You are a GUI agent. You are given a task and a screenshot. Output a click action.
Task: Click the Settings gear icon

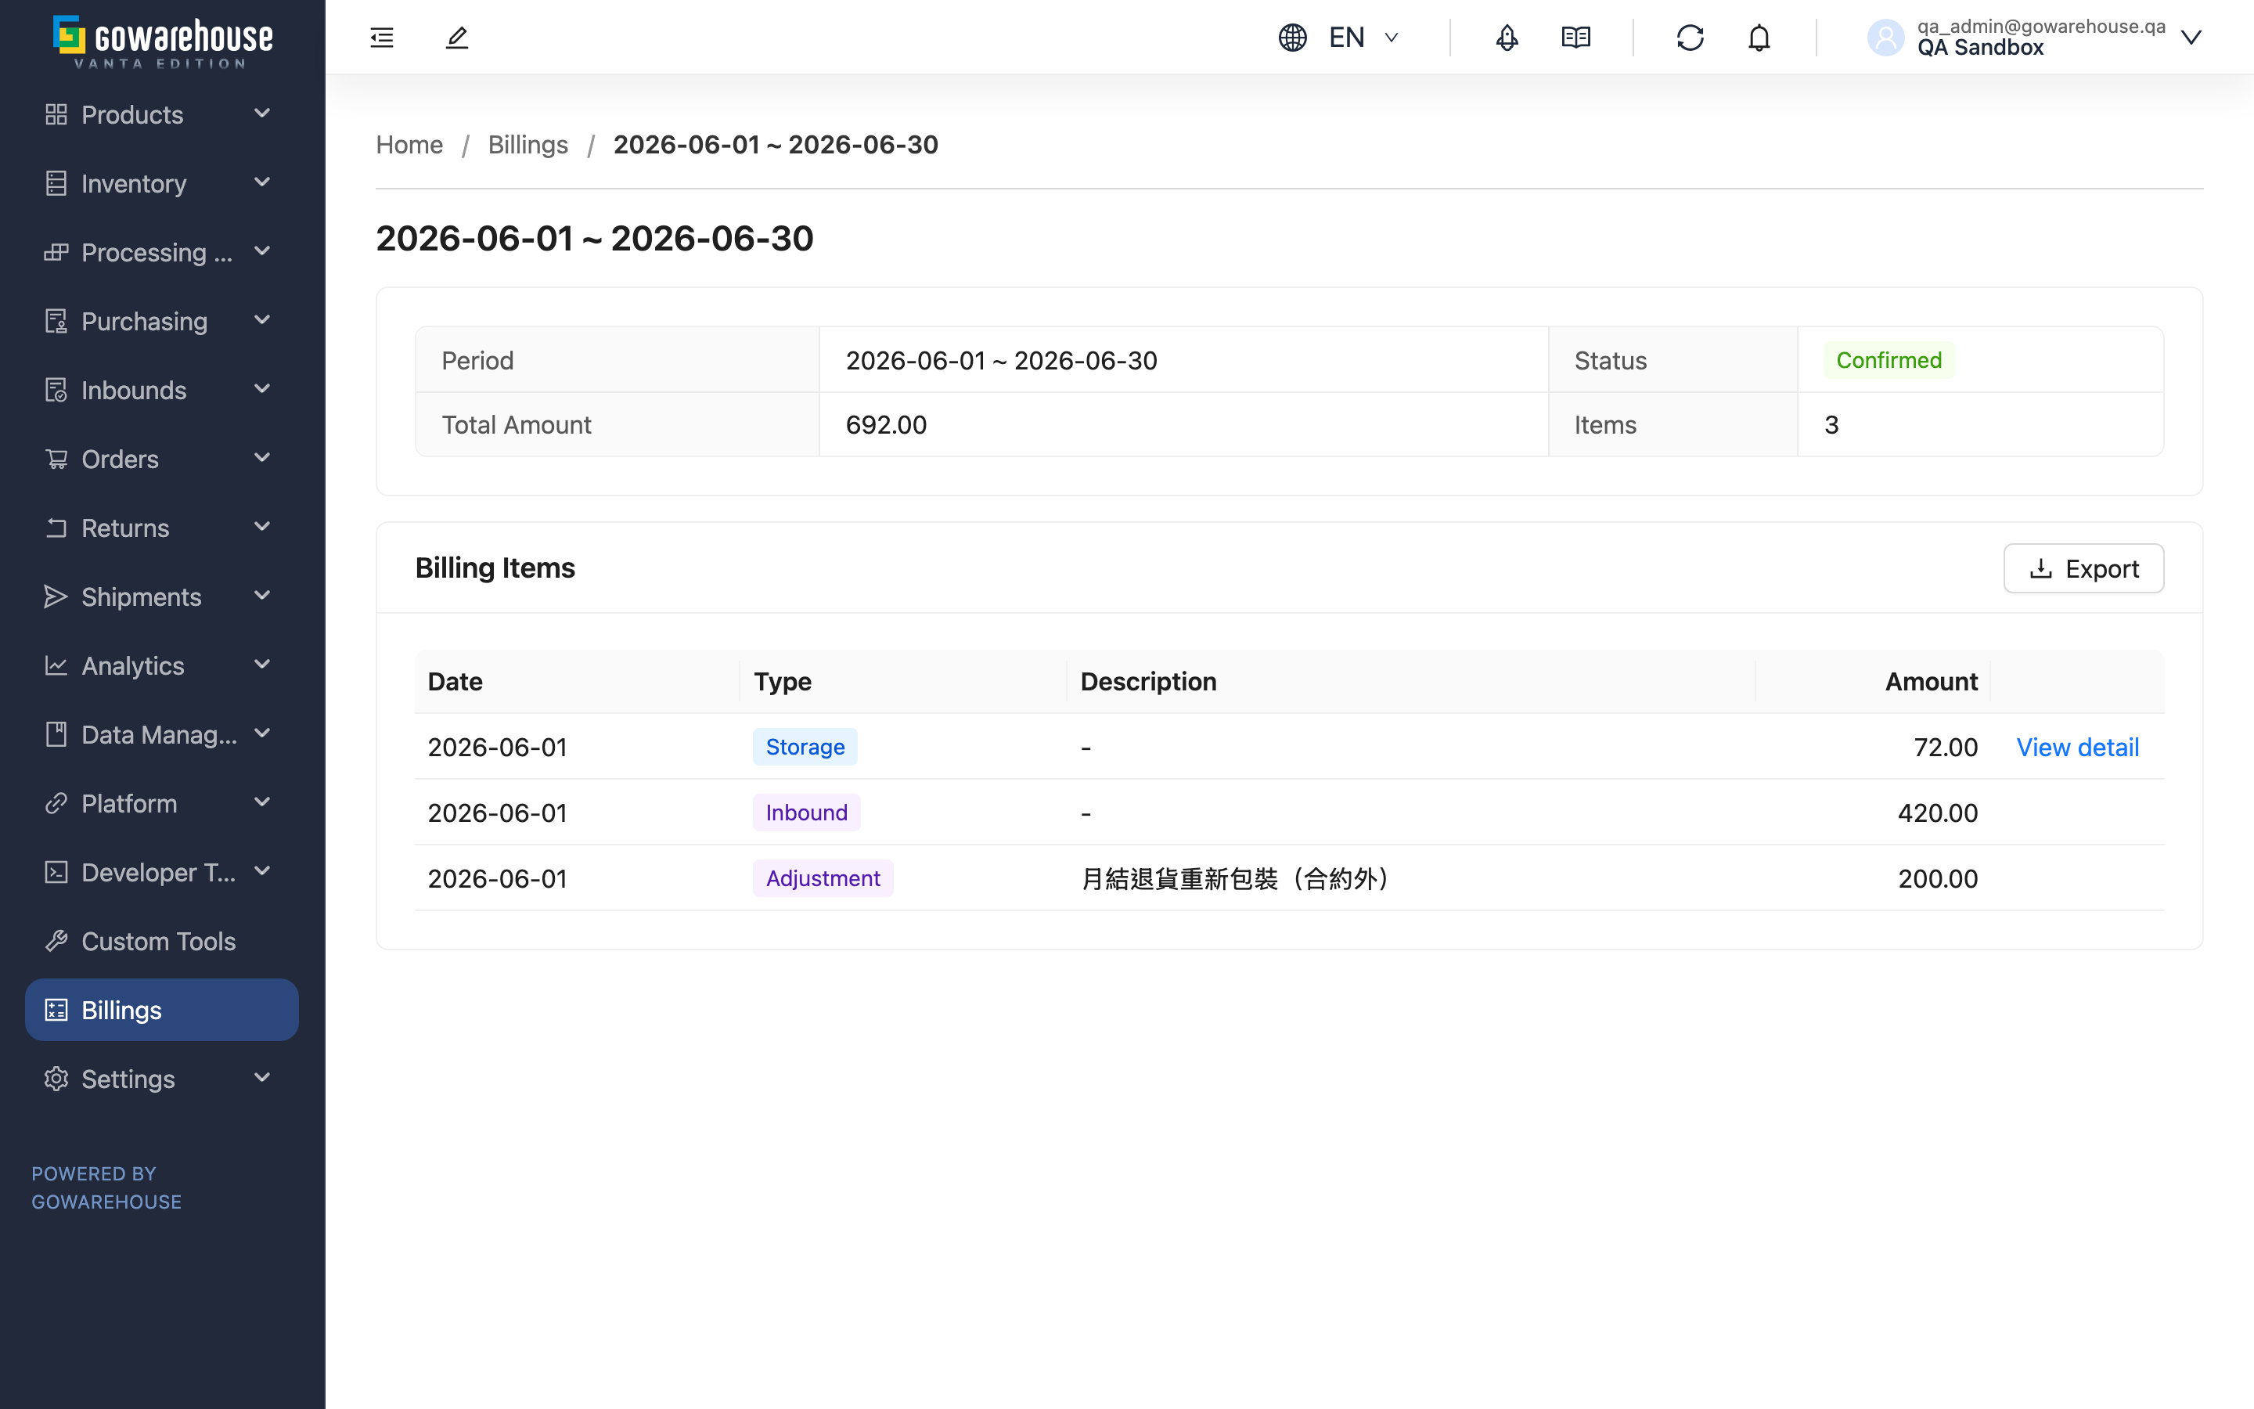(x=56, y=1079)
